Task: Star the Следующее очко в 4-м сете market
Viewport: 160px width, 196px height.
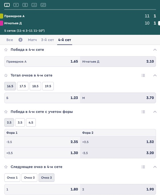Action: click(6, 167)
